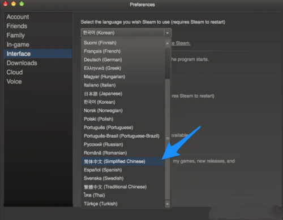The height and width of the screenshot is (220, 283).
Task: Choose Русский (Russian) language
Action: (x=123, y=144)
